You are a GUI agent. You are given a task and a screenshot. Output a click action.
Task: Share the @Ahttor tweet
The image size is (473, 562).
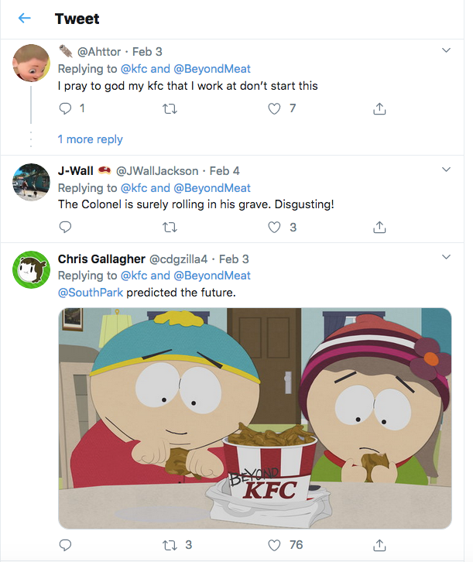[x=379, y=109]
